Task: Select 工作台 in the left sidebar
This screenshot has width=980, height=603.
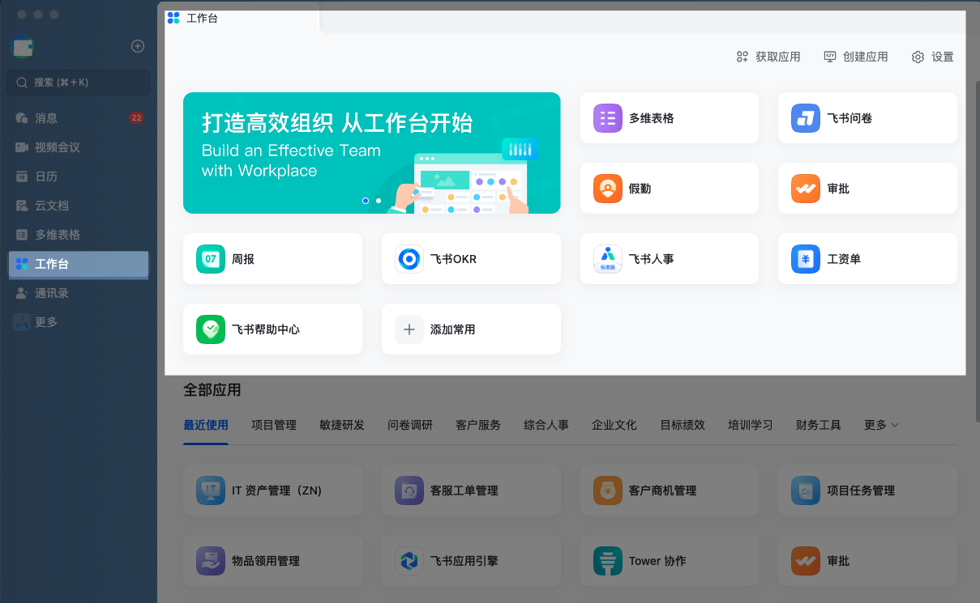Action: 79,264
